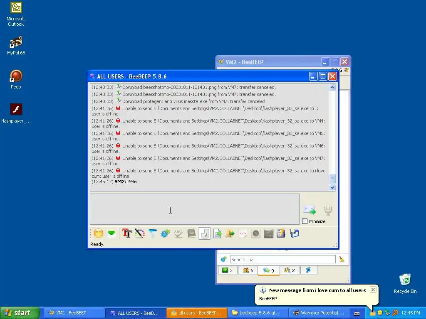Click the broom clear icon beside Search chat
Image resolution: width=426 pixels, height=319 pixels.
pos(342,259)
